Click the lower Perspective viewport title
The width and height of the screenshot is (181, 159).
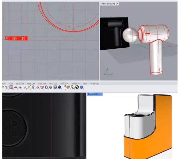pos(94,94)
